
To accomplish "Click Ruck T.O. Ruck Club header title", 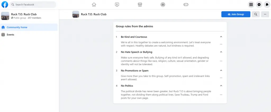I will (94, 14).
